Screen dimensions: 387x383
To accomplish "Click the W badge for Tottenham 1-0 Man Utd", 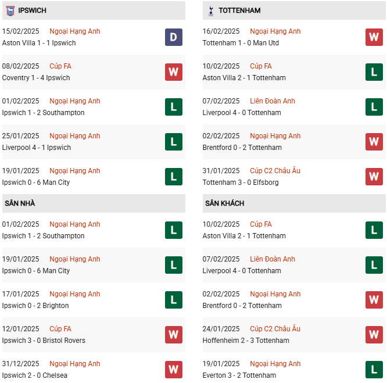I will [x=374, y=37].
